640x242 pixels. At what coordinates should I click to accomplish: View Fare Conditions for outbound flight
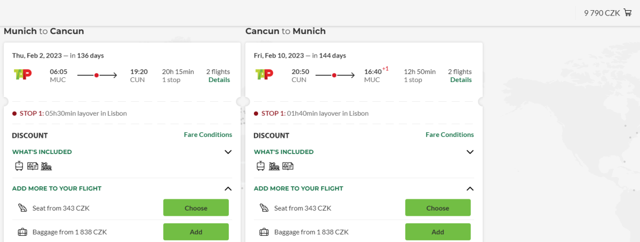[x=208, y=135]
